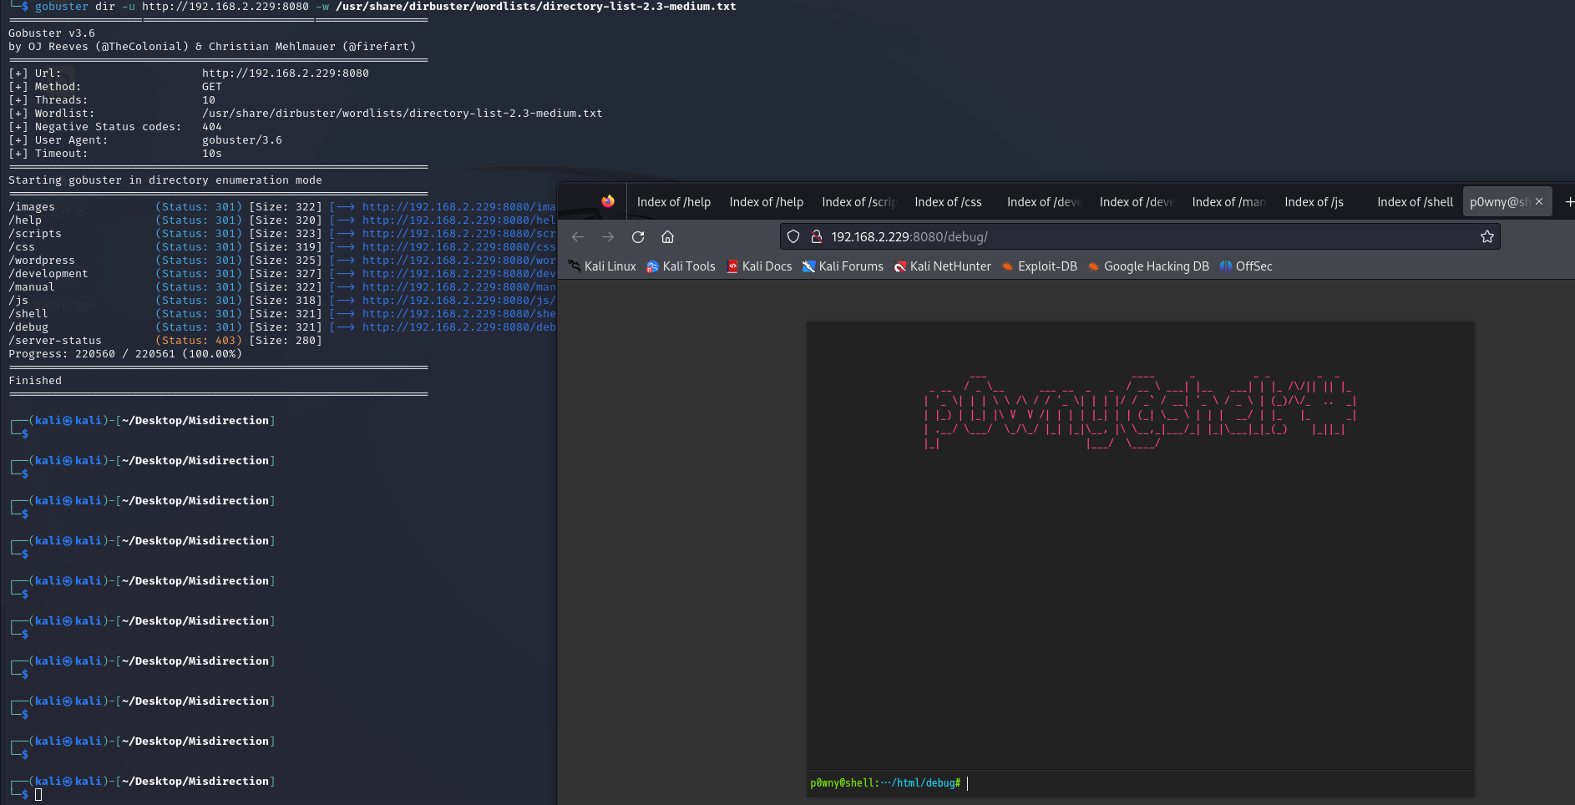Click the /server-status line in terminal
The height and width of the screenshot is (805, 1575).
[x=165, y=341]
